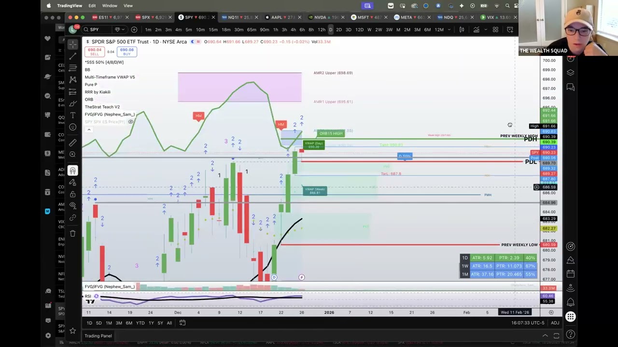Open the chat panel icon
Screen dimensions: 618x347
point(570,87)
